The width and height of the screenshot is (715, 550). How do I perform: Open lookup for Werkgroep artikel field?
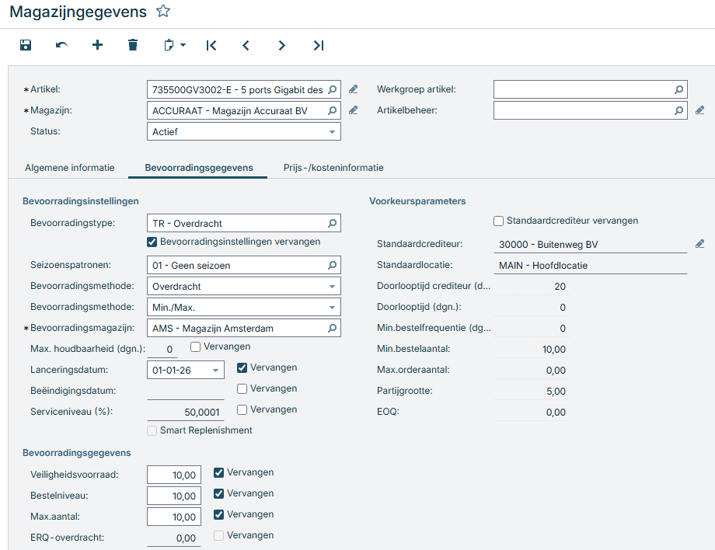click(x=679, y=89)
